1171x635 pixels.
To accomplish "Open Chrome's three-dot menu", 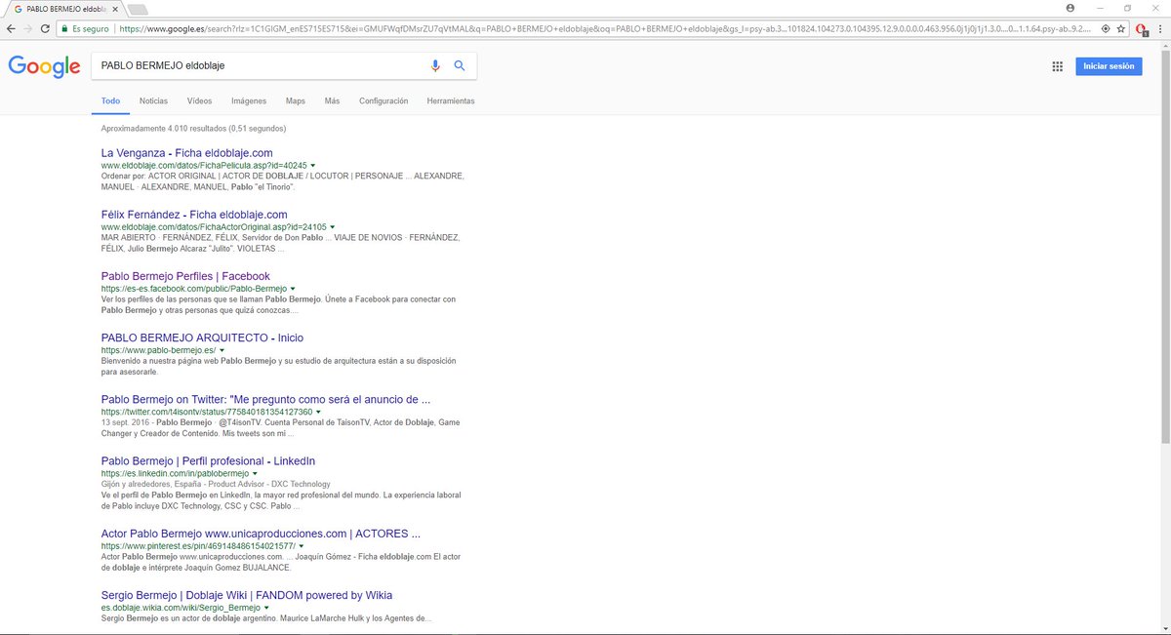I will pos(1160,29).
